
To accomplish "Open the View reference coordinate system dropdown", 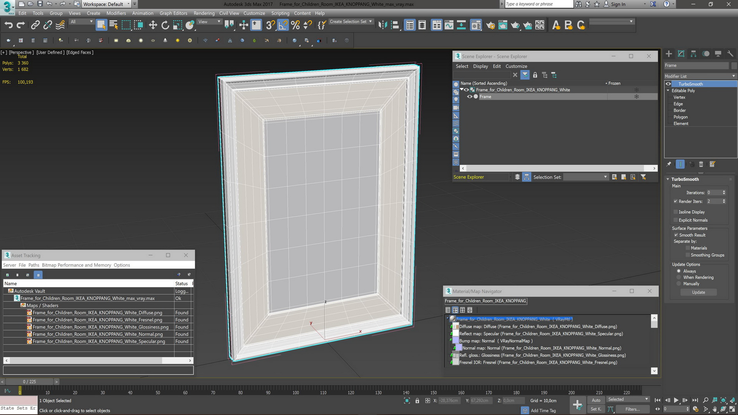I will tap(209, 22).
